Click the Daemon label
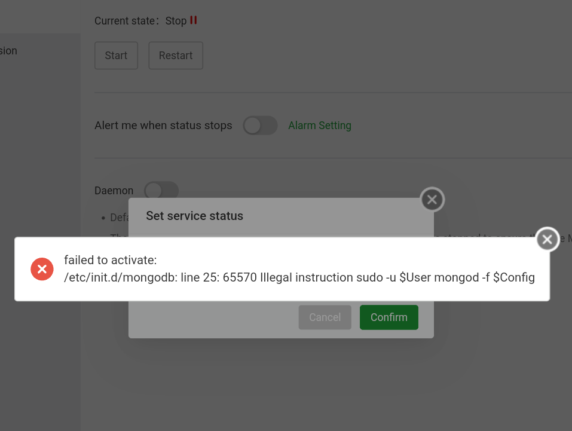Screen dimensions: 572x431 click(x=114, y=191)
